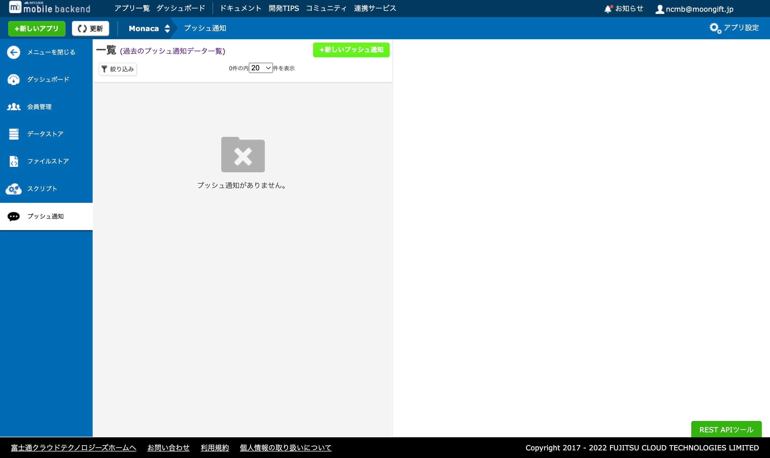This screenshot has height=458, width=770.
Task: Click the member management people icon
Action: (14, 107)
